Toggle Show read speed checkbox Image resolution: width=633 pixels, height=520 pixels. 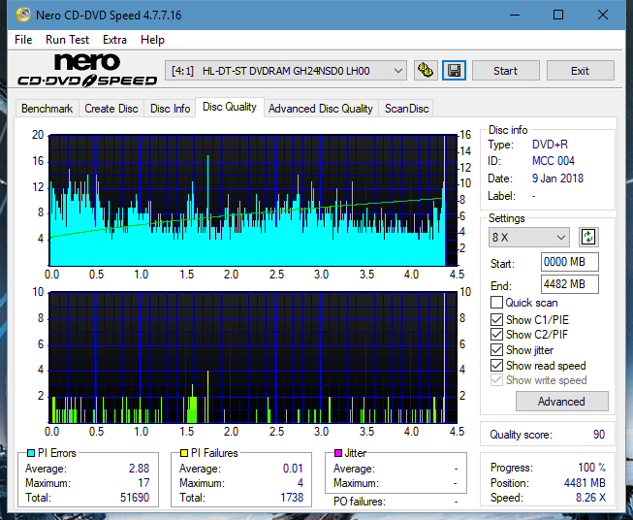(x=496, y=365)
